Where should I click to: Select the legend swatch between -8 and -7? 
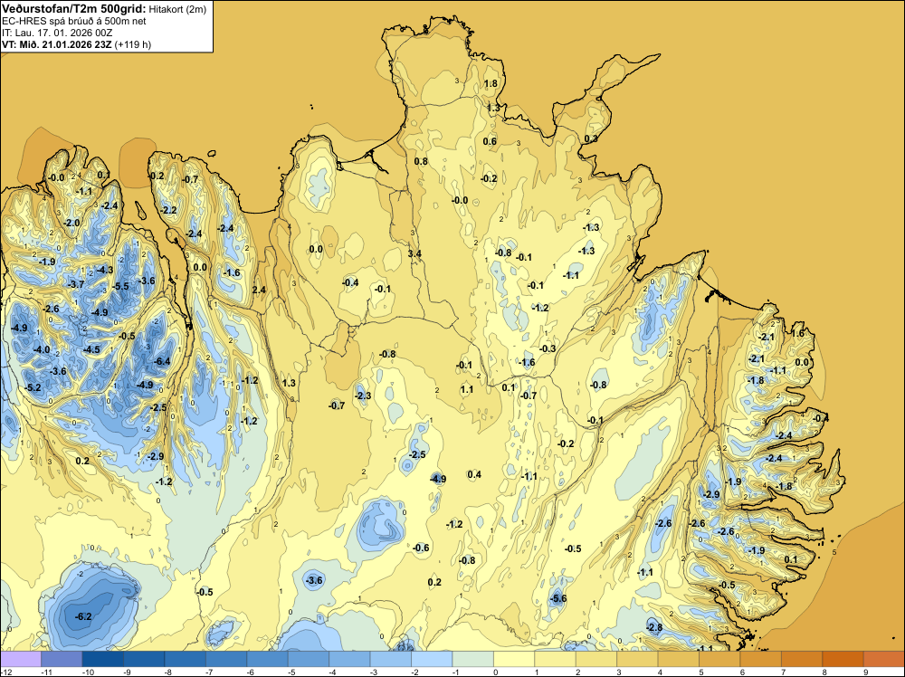(x=186, y=659)
